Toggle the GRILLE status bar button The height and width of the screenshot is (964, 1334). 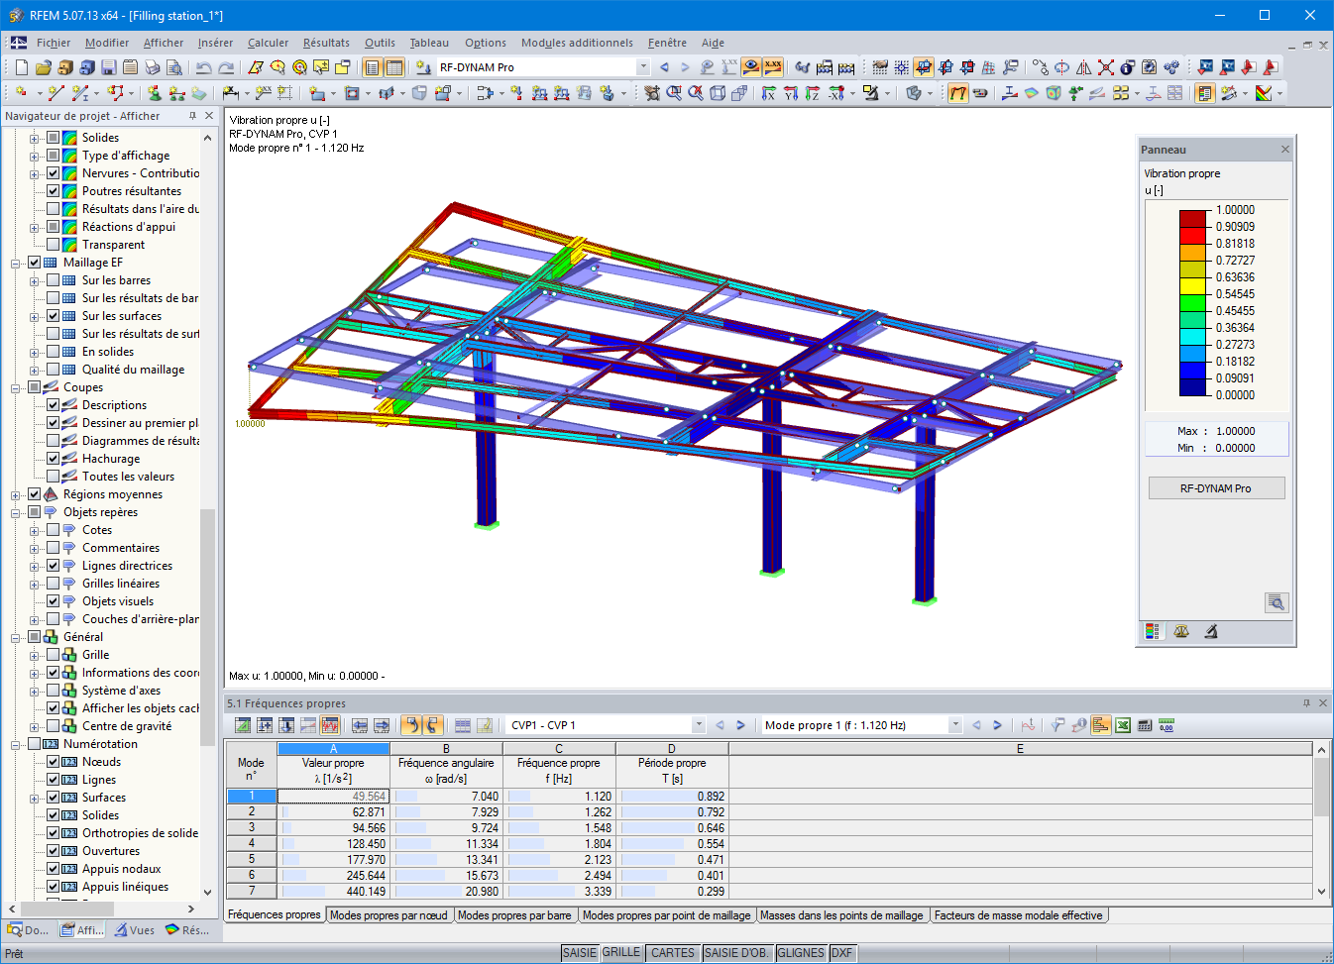tap(621, 953)
